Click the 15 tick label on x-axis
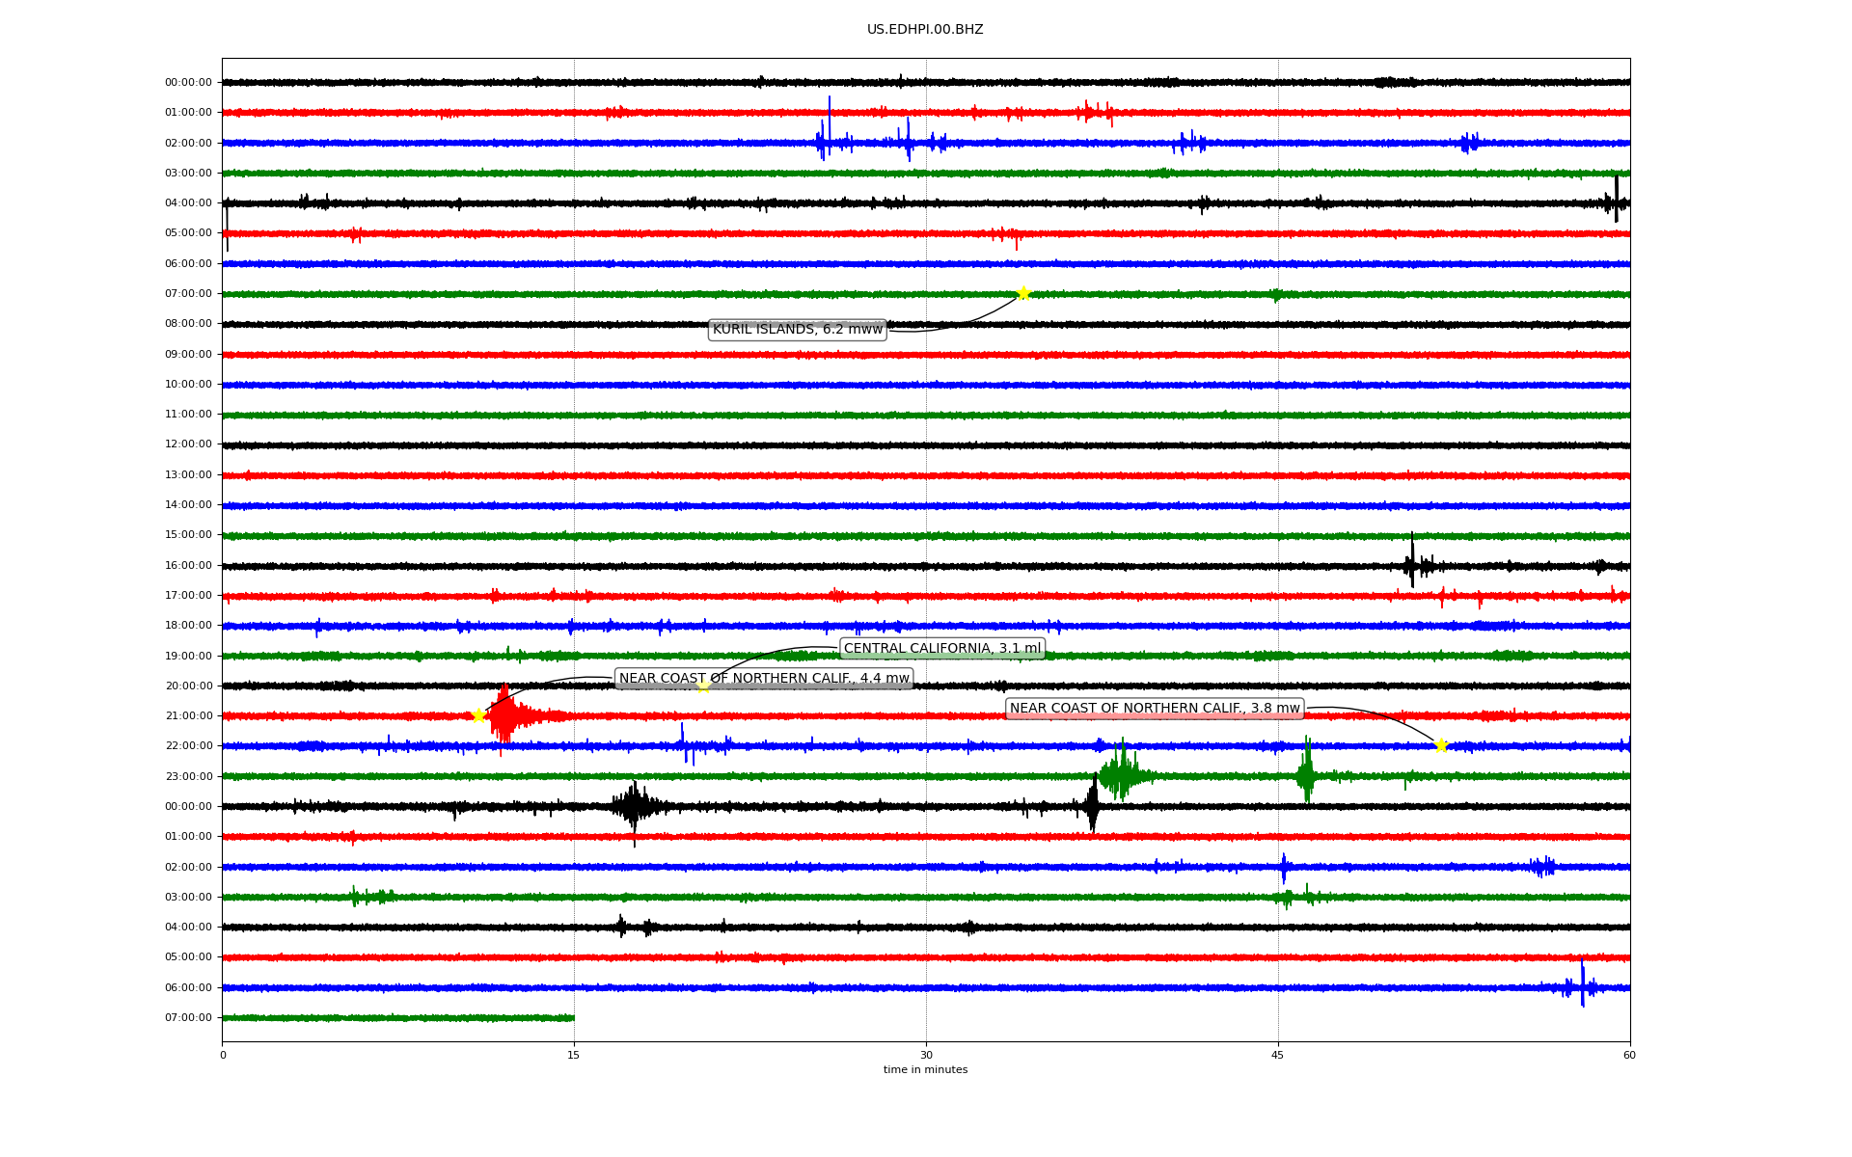Image resolution: width=1852 pixels, height=1157 pixels. pos(574,1055)
